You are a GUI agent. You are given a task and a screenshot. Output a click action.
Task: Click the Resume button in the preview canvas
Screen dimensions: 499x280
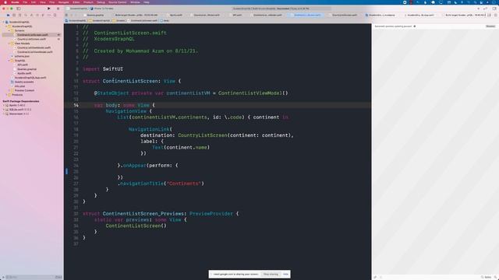pos(490,26)
